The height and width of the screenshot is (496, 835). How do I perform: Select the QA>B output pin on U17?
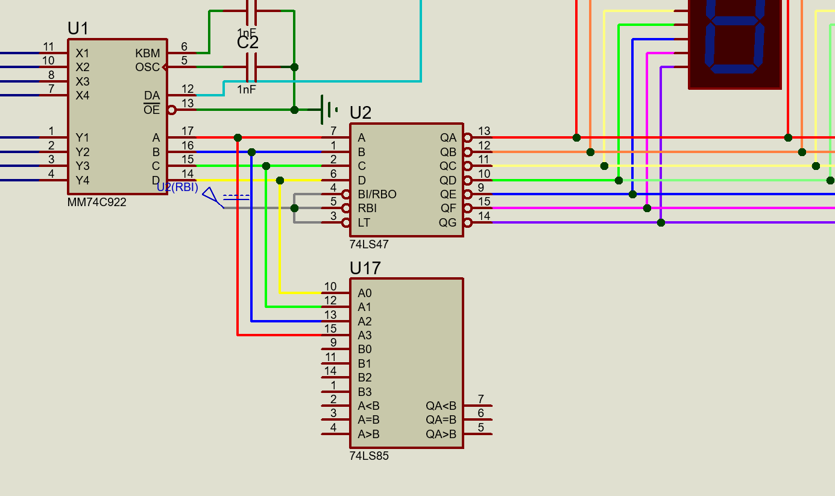coord(478,434)
